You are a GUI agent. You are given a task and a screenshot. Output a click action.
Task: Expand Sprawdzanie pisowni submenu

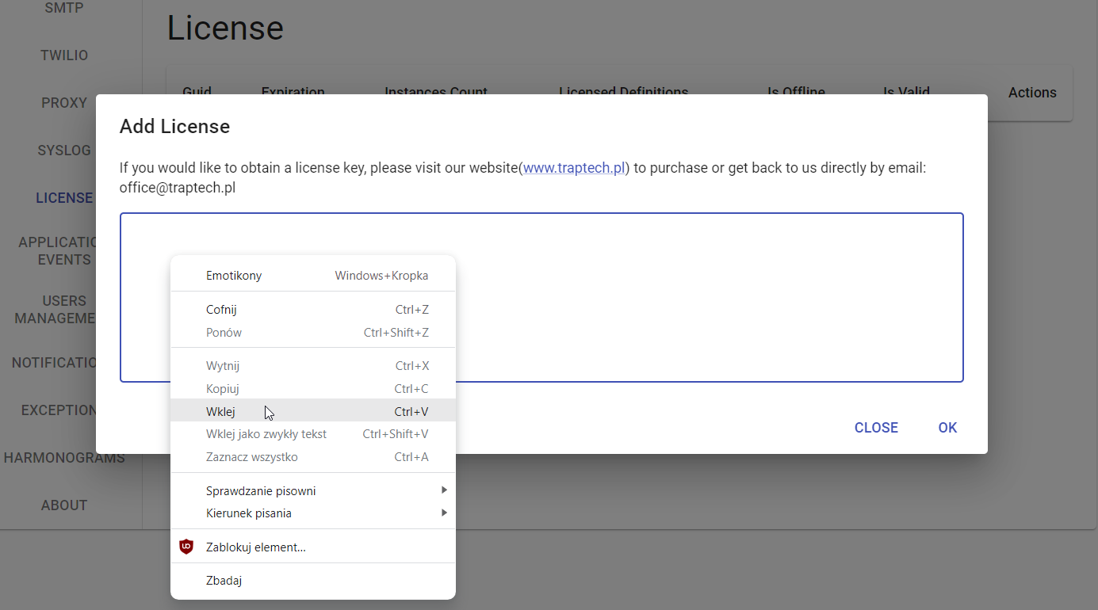pyautogui.click(x=313, y=491)
